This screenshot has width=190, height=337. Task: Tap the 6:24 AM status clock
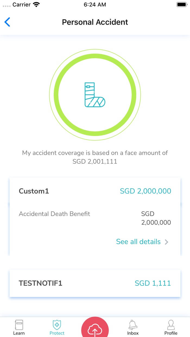tap(95, 5)
